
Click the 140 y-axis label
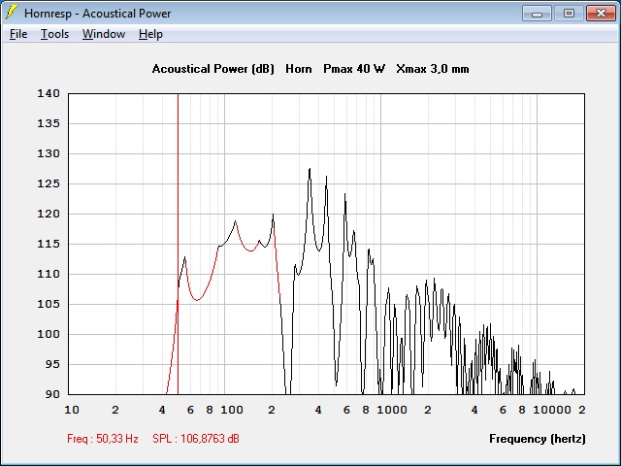[x=49, y=93]
